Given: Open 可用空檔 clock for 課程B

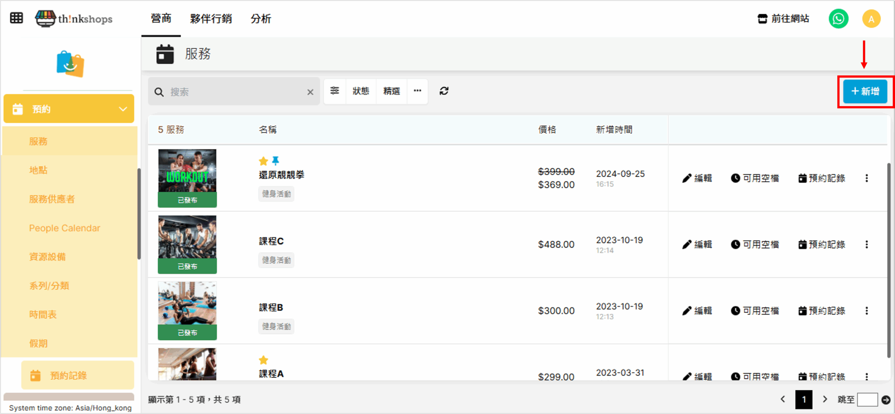Looking at the screenshot, I should pyautogui.click(x=755, y=311).
